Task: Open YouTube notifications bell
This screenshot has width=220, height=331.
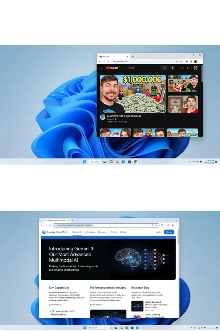Action: (x=188, y=68)
